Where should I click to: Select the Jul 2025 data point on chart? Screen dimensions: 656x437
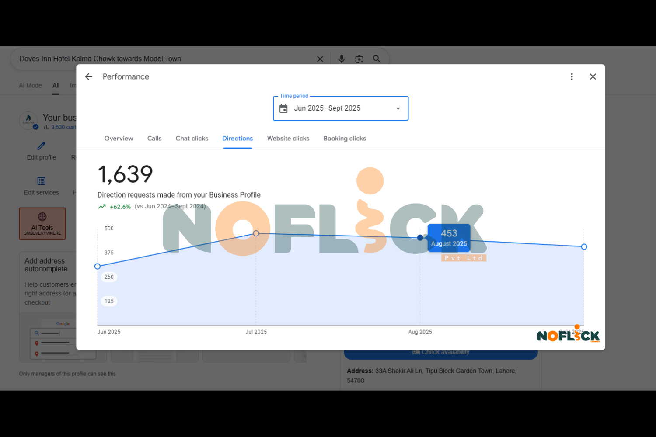coord(256,233)
